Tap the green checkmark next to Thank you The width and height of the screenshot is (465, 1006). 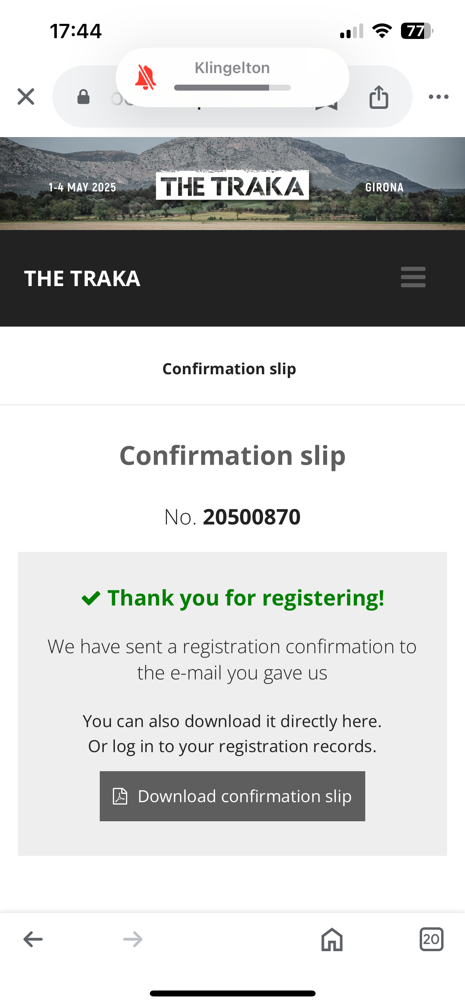(x=91, y=598)
